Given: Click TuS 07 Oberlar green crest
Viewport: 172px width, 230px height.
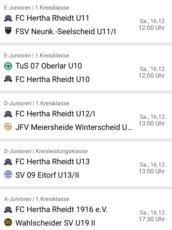Looking at the screenshot, I should click(8, 66).
